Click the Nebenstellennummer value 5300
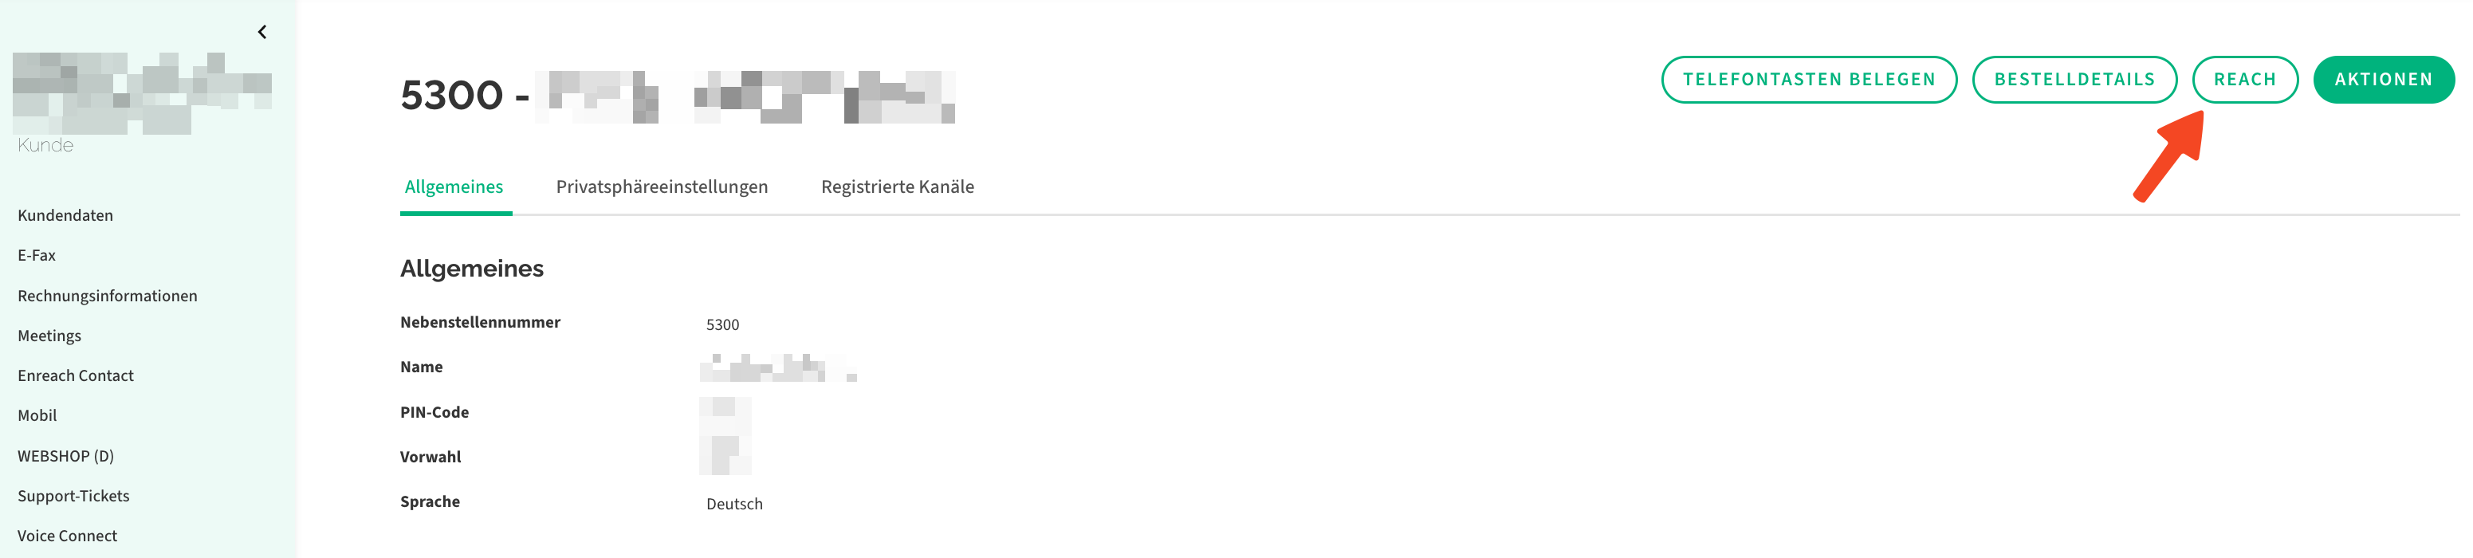The height and width of the screenshot is (558, 2473). coord(723,324)
